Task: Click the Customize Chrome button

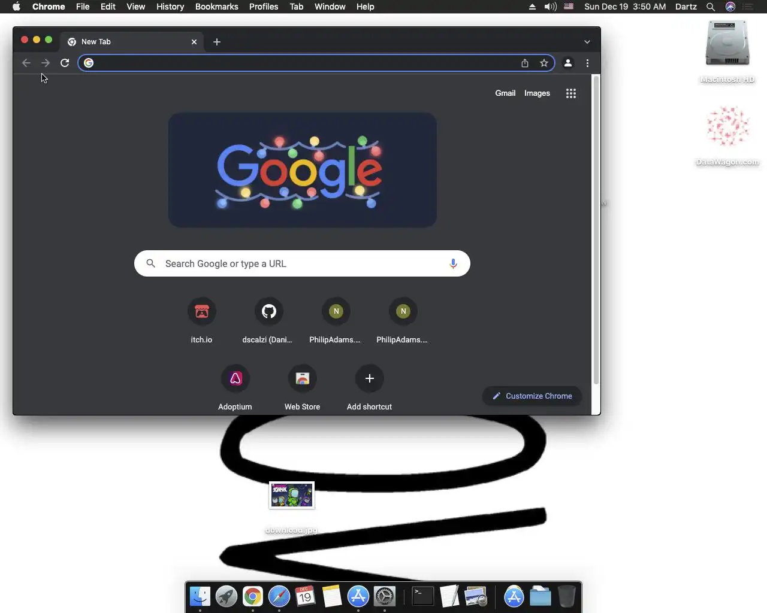Action: [532, 396]
